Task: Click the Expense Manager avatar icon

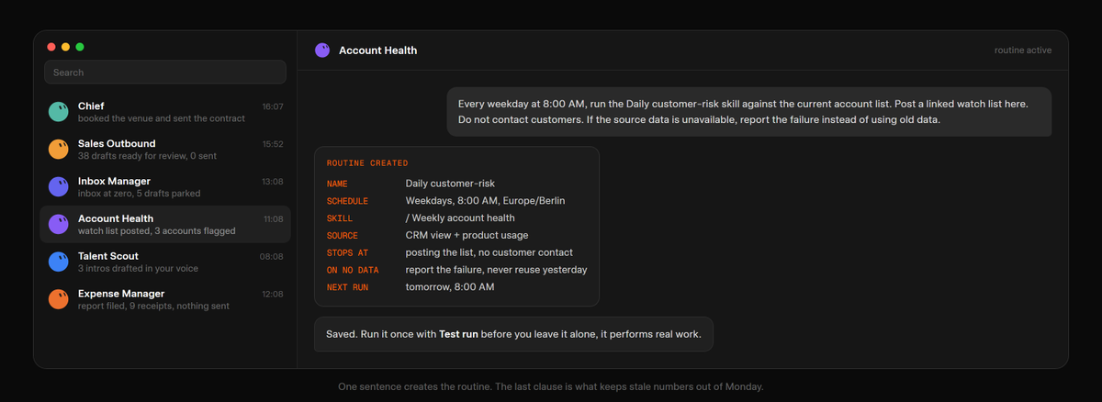Action: click(58, 300)
